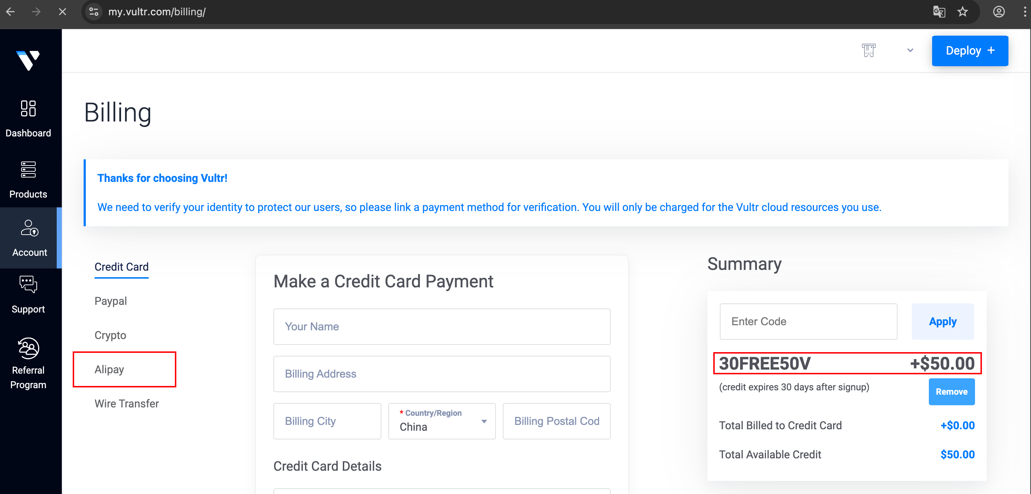Open the browser profile icon
The width and height of the screenshot is (1031, 494).
999,12
